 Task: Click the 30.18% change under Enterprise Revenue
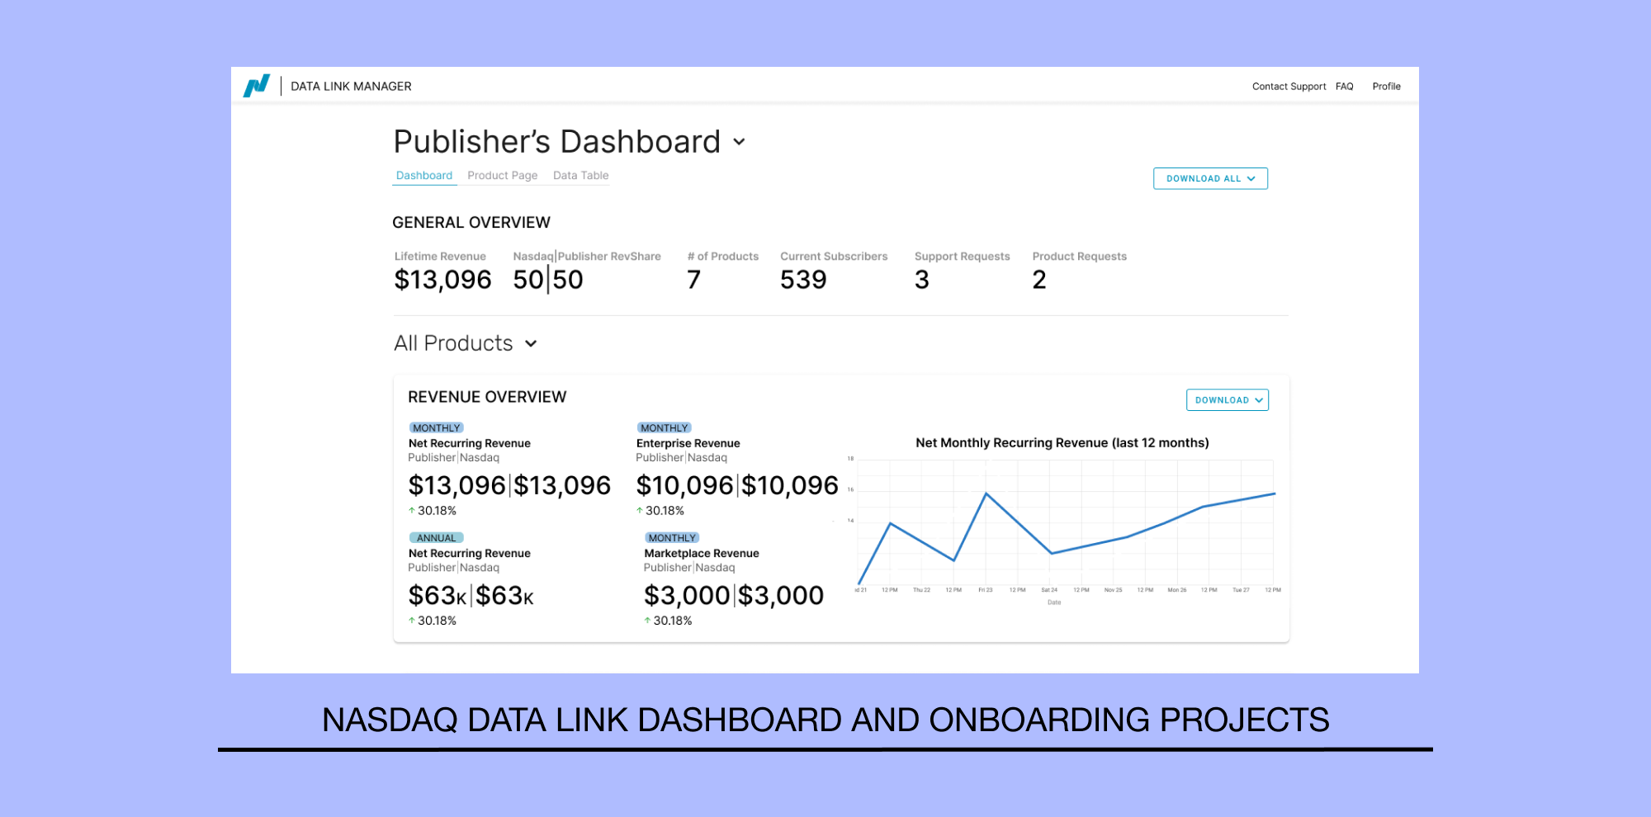660,511
